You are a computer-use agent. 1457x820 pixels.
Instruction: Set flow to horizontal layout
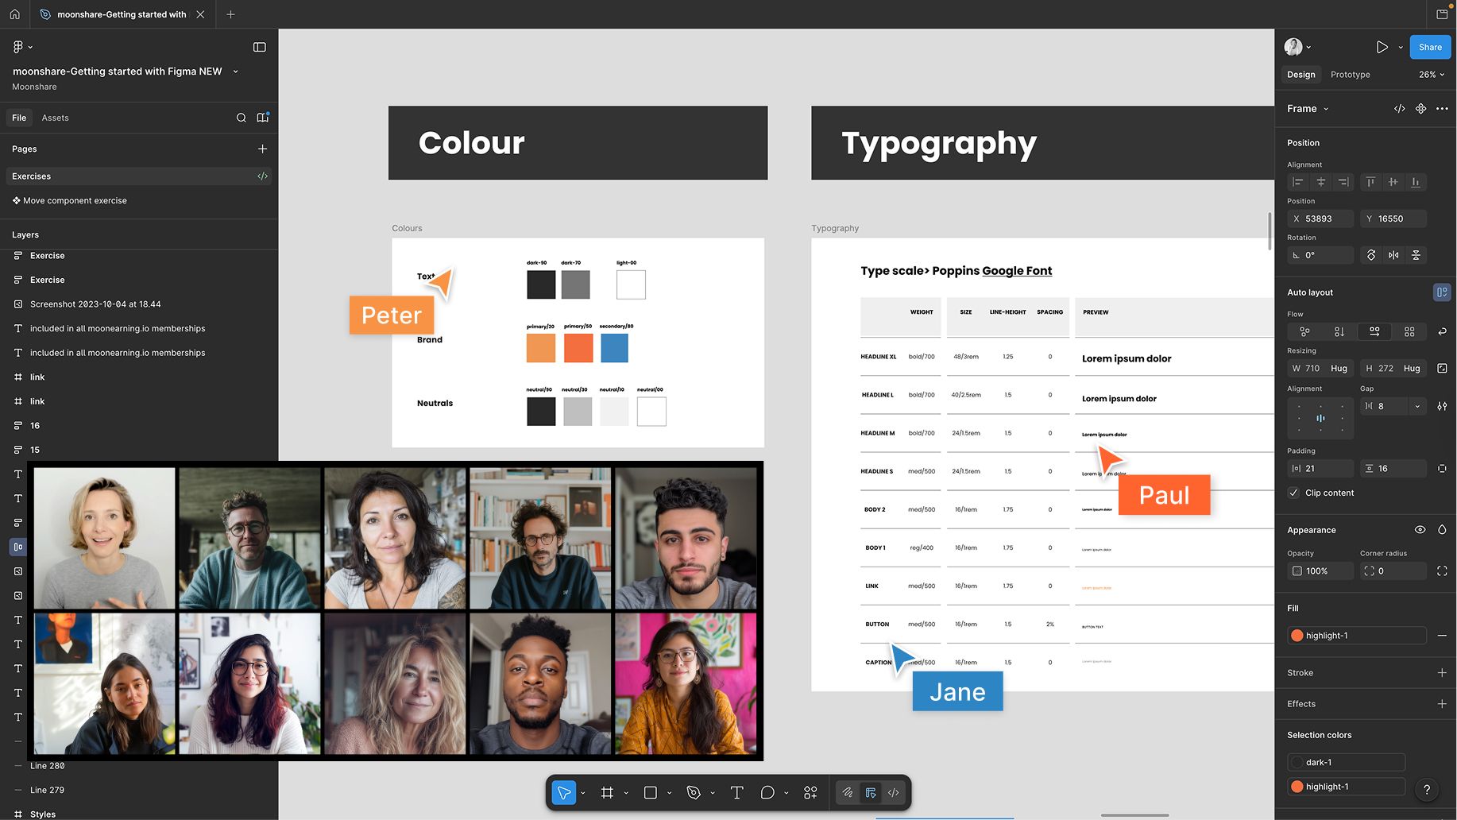pos(1374,331)
